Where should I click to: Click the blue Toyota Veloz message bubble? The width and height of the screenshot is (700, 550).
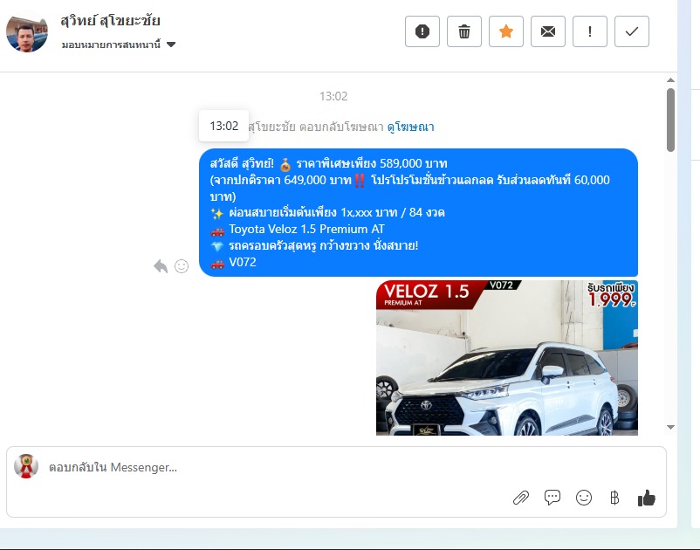click(x=418, y=212)
